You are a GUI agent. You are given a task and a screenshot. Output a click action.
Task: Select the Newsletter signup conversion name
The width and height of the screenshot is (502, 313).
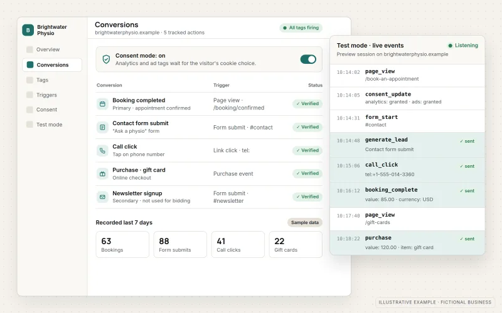tap(137, 193)
